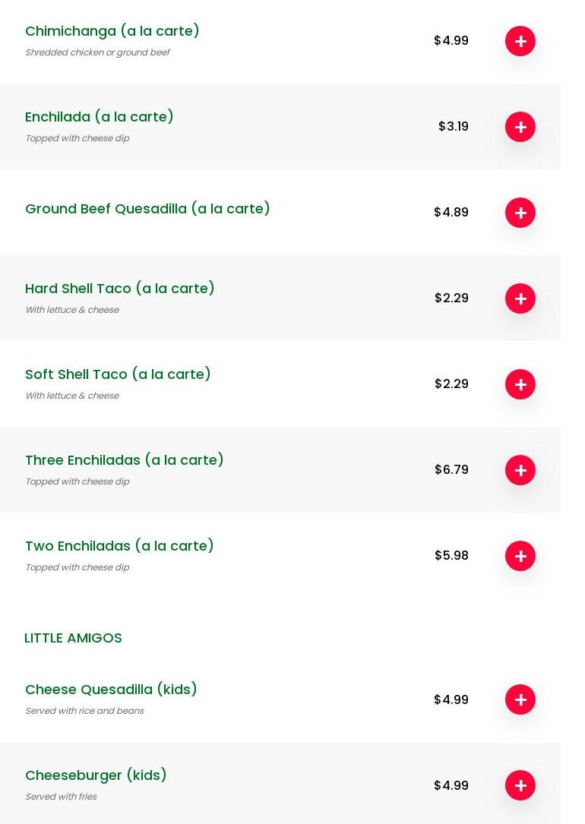The height and width of the screenshot is (824, 585).
Task: Add Enchilada (a la carte) with plus button
Action: [520, 127]
